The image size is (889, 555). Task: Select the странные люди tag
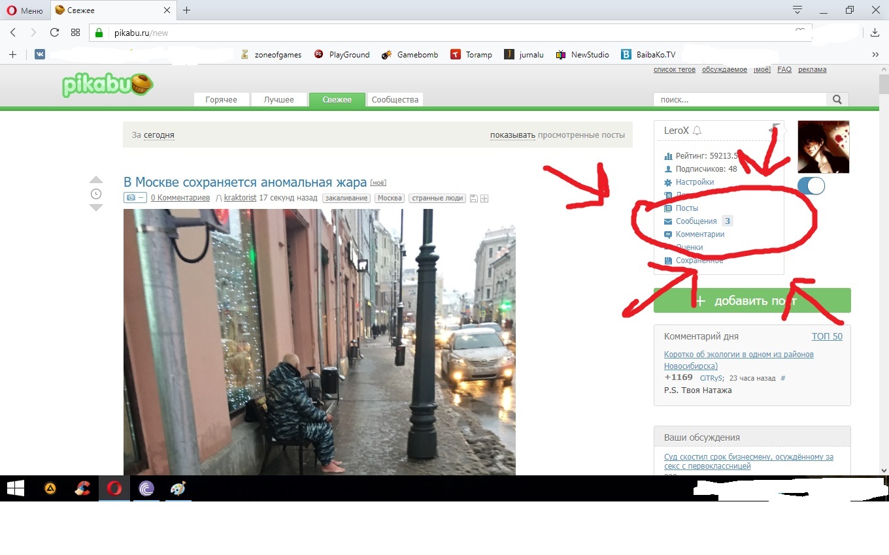pos(437,198)
